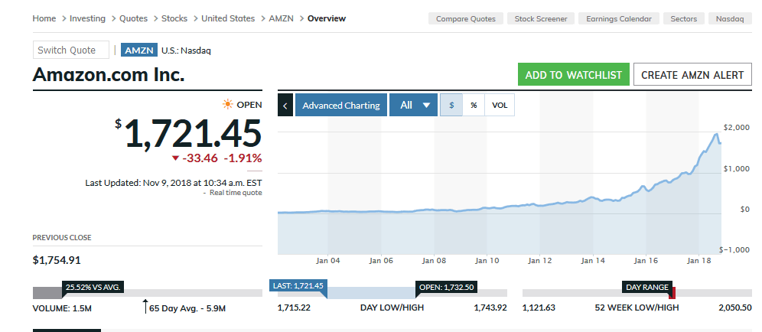Screen dimensions: 762x332
Task: Switch chart to percent view
Action: coord(474,106)
